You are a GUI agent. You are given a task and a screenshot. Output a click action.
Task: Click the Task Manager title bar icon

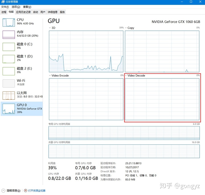click(x=3, y=2)
